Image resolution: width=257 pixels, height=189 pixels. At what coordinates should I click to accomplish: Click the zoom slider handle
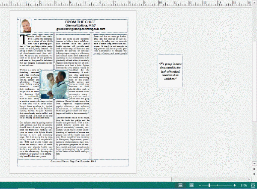tap(209, 185)
